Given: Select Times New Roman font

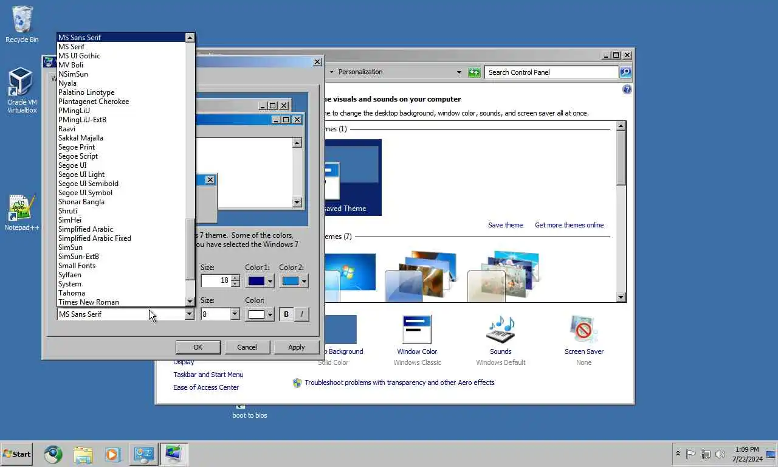Looking at the screenshot, I should [x=121, y=302].
